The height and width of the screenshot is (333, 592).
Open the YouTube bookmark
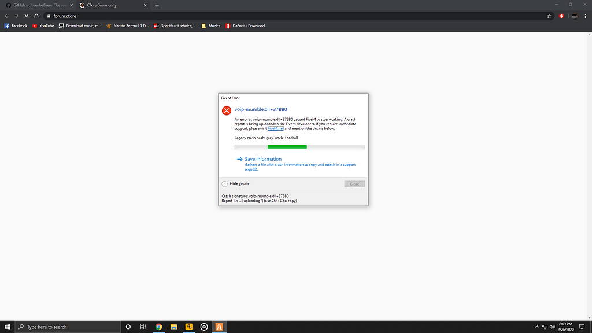(x=43, y=26)
